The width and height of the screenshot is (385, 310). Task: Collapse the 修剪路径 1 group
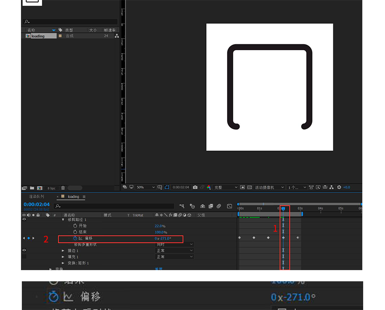pyautogui.click(x=63, y=220)
